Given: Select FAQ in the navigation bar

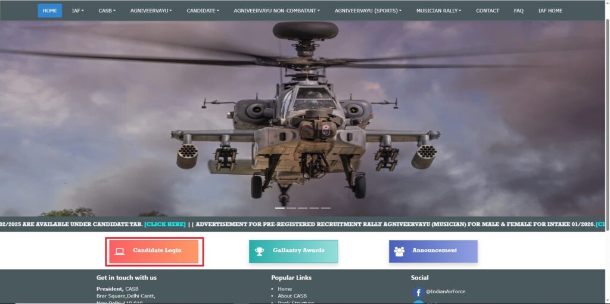Looking at the screenshot, I should click(518, 11).
